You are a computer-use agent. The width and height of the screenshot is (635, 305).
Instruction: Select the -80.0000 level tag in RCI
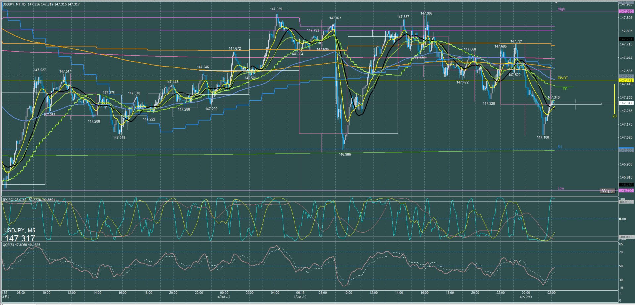click(x=626, y=237)
